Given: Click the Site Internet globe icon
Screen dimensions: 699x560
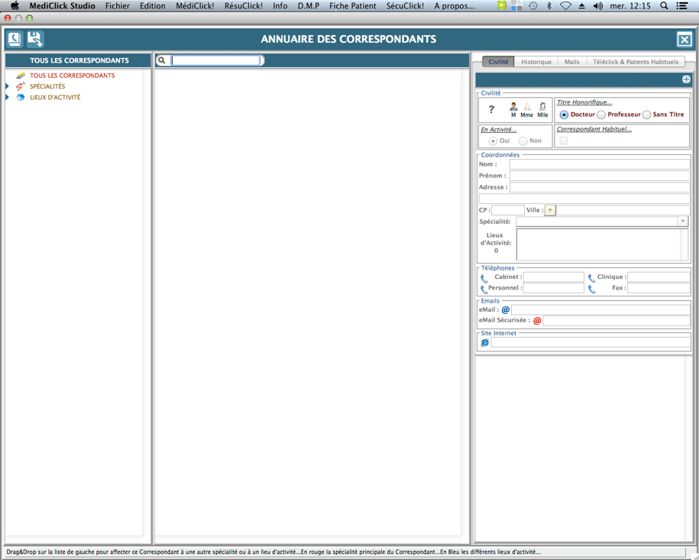Looking at the screenshot, I should (x=484, y=343).
